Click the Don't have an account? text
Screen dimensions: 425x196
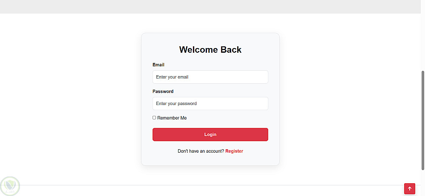click(201, 151)
